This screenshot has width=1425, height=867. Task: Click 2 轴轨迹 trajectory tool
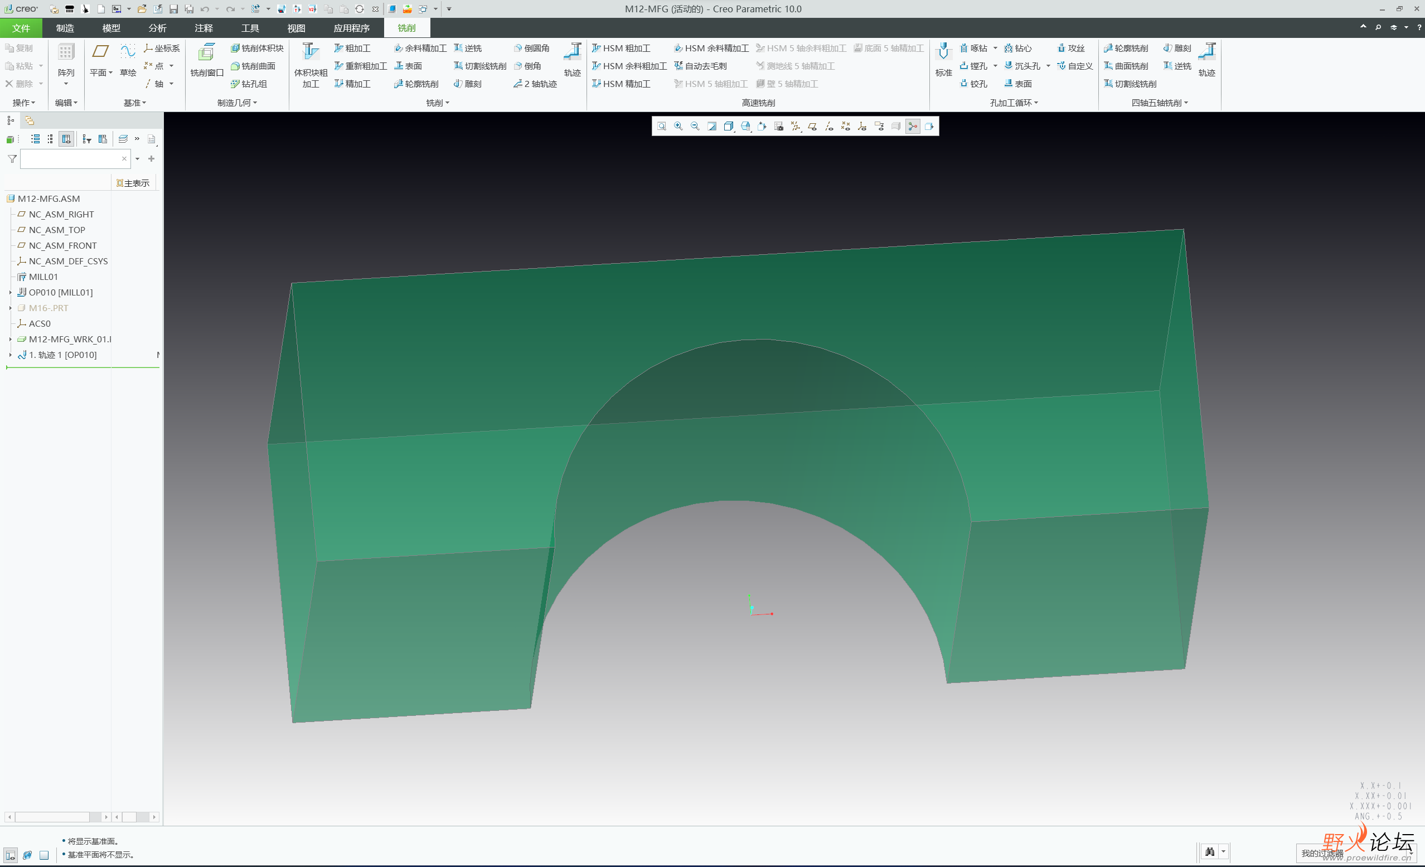[x=535, y=84]
